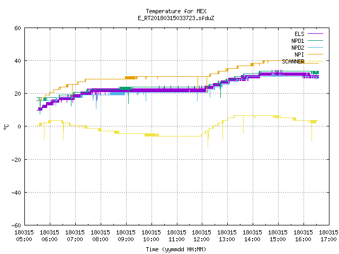Click the x-axis label 180315 07:00
The height and width of the screenshot is (254, 339).
75,236
